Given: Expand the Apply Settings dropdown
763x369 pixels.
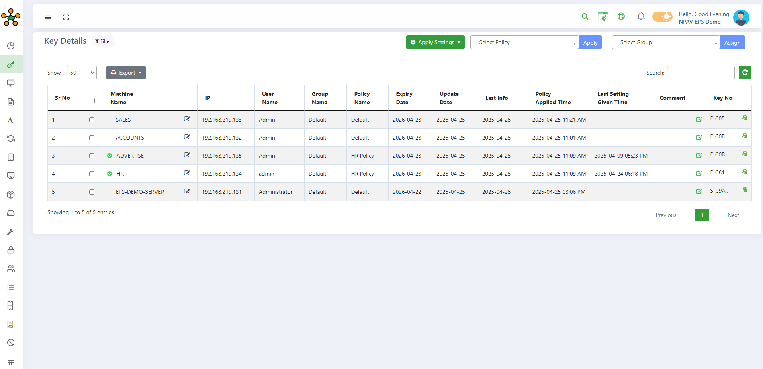Looking at the screenshot, I should point(435,42).
